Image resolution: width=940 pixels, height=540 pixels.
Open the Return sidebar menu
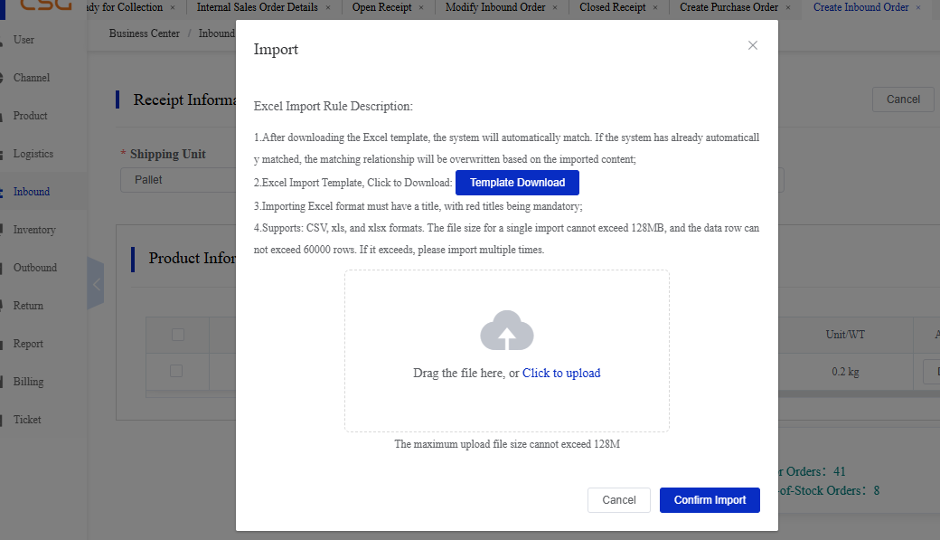(x=28, y=306)
